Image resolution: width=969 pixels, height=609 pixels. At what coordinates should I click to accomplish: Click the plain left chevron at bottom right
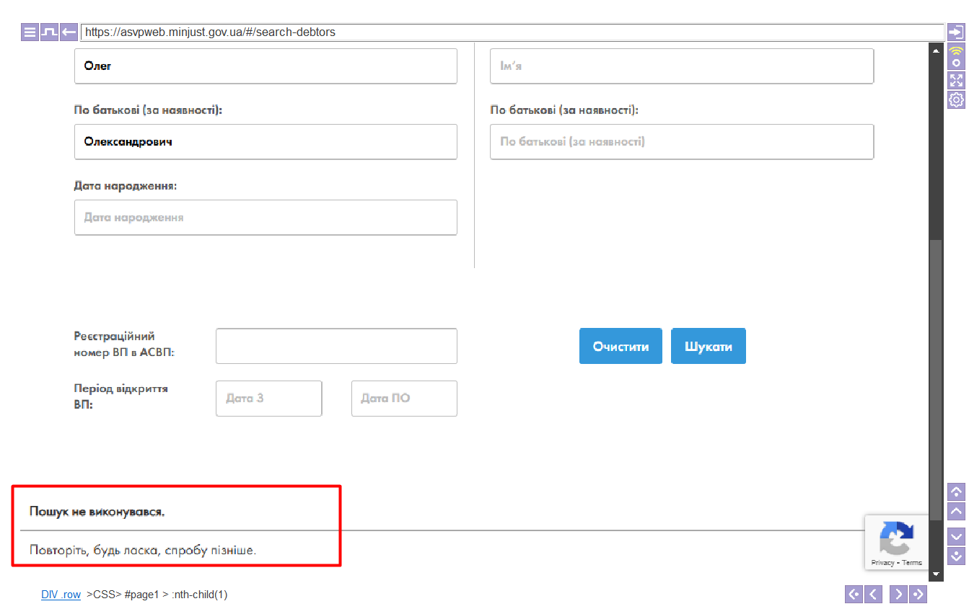coord(874,595)
